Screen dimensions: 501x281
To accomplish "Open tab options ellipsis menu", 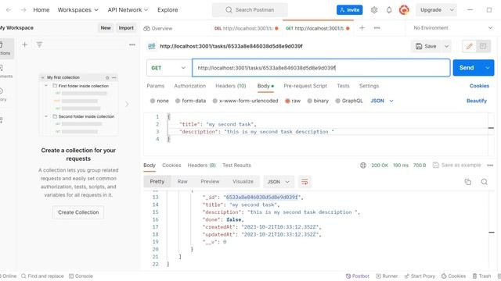I will click(377, 28).
